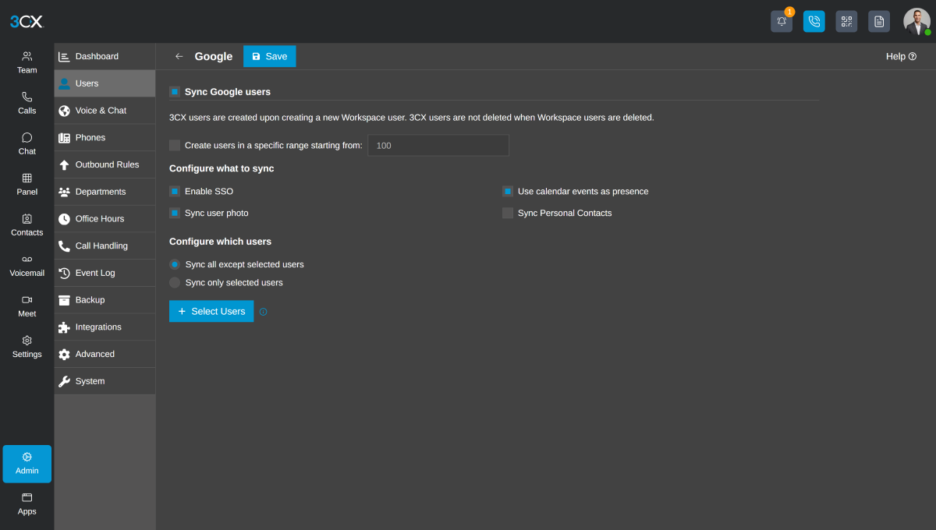This screenshot has height=530, width=936.
Task: Click the Outbound Rules arrow icon
Action: [x=64, y=164]
